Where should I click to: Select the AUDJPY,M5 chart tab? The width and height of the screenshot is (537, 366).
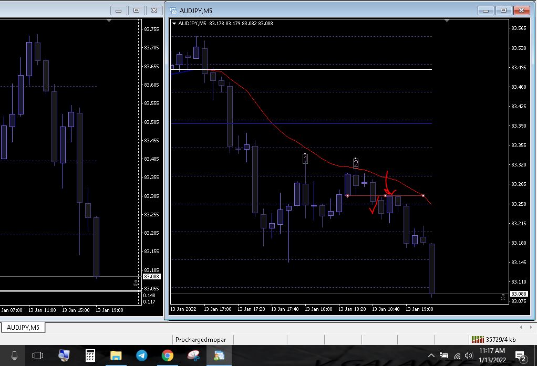pyautogui.click(x=23, y=327)
